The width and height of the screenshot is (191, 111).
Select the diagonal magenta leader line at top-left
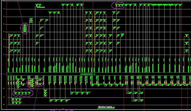point(20,11)
